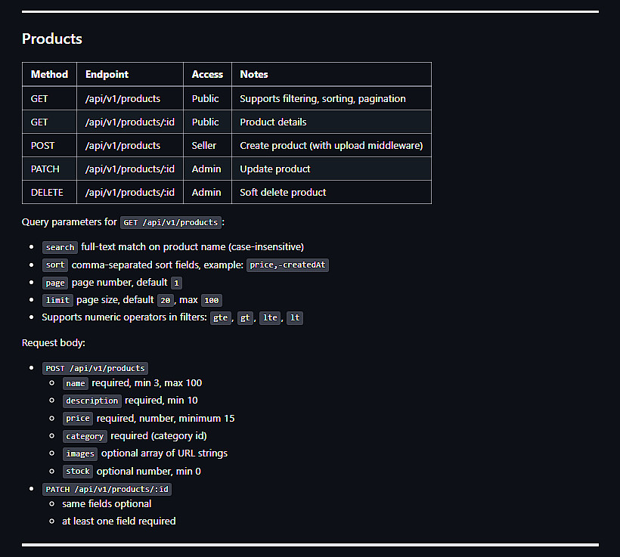Click the "Soft delete product" note
The image size is (620, 557).
pos(283,193)
